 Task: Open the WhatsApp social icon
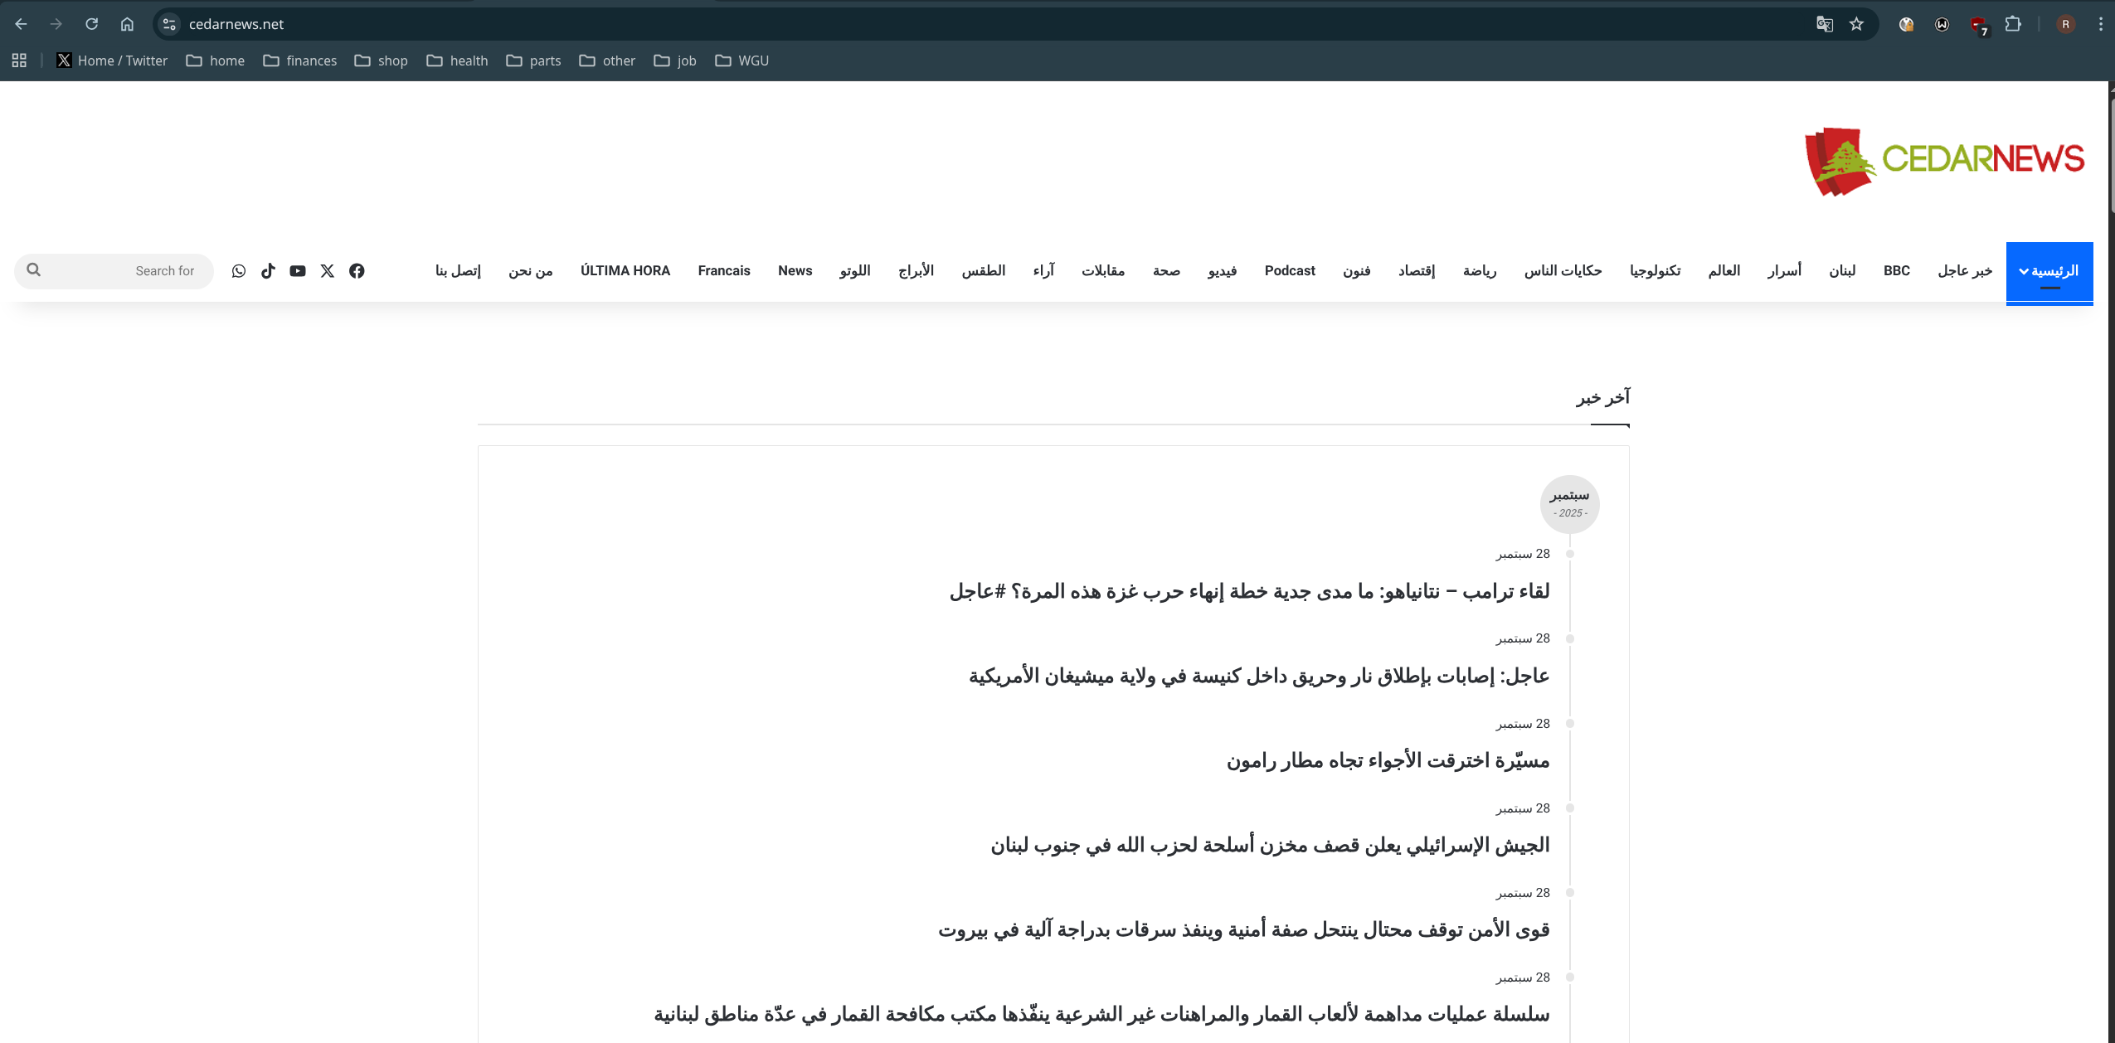(x=239, y=271)
